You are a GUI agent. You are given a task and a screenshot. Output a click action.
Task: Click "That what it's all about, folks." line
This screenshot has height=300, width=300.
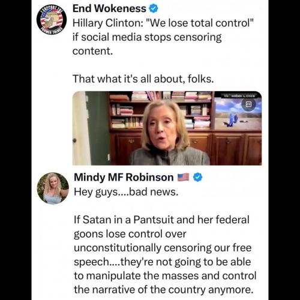pos(143,79)
